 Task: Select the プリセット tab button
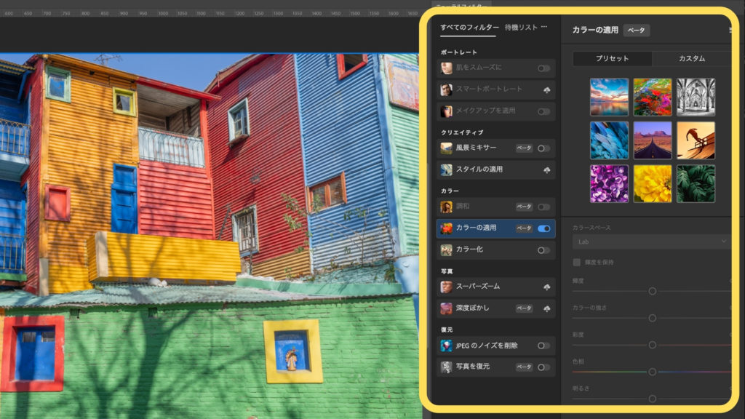point(613,59)
